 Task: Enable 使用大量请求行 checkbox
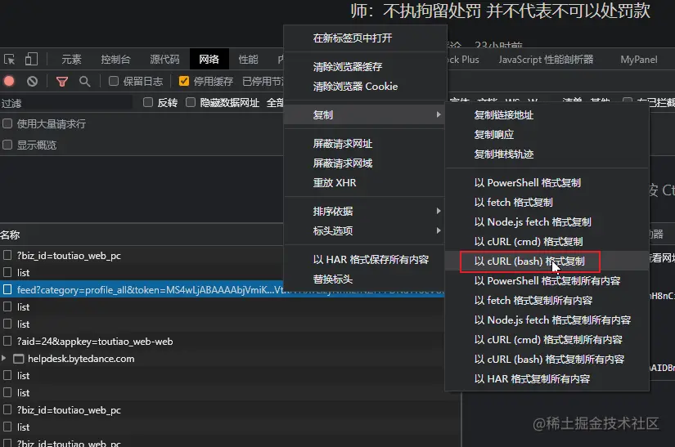[7, 123]
